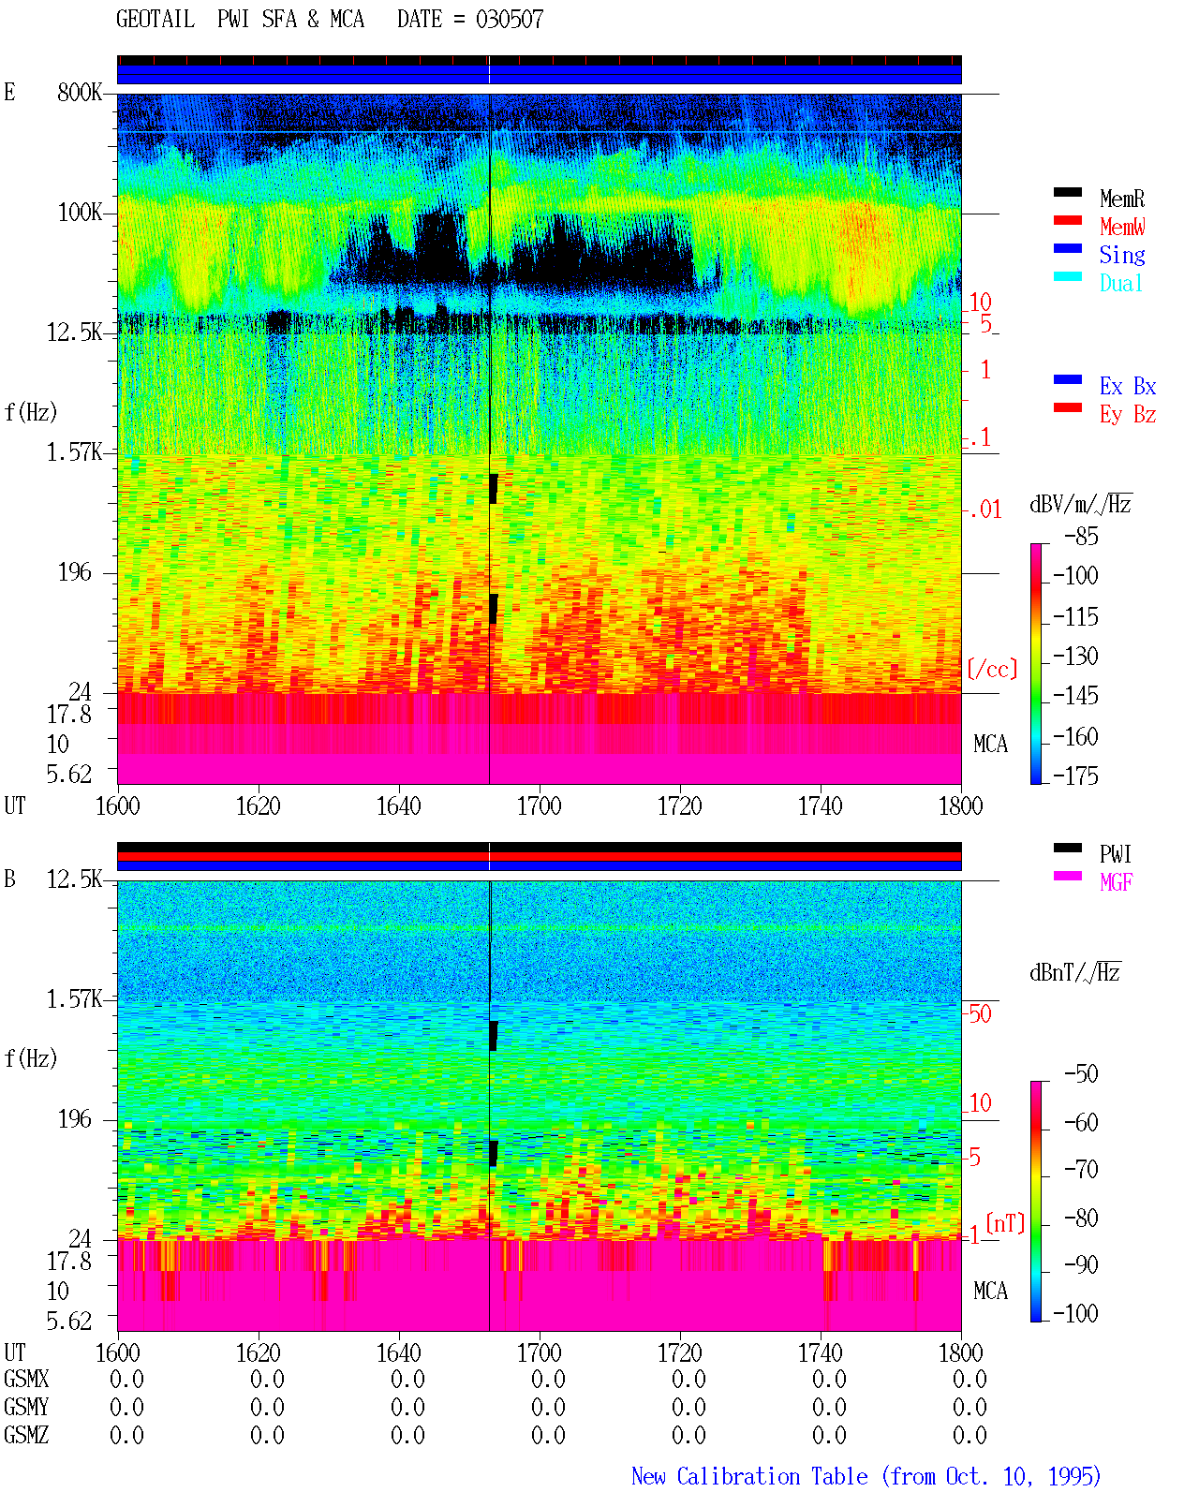Click the 'DATE = 030507' text
1199x1492 pixels.
tap(470, 20)
